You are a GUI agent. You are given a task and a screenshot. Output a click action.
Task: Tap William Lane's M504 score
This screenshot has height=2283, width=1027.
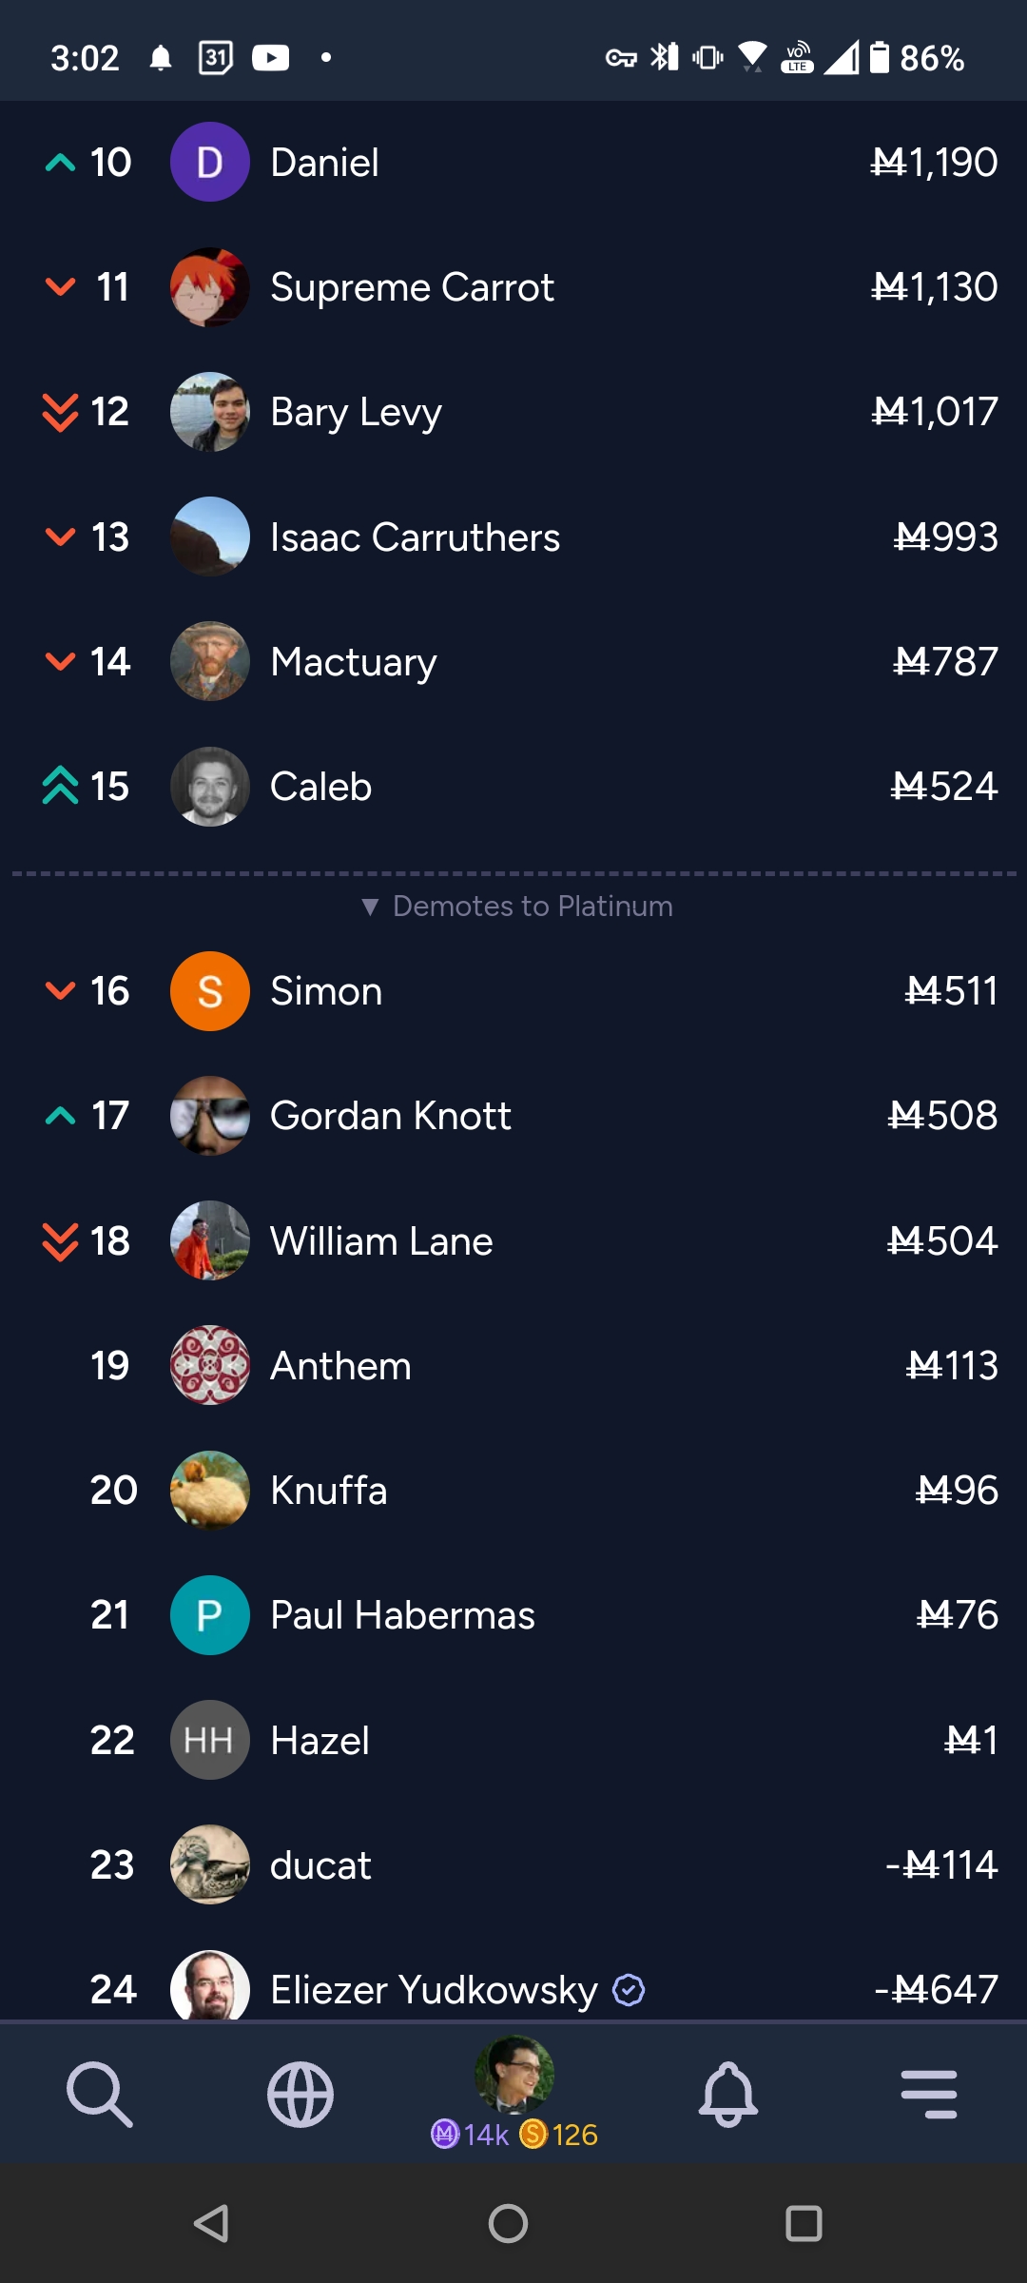[942, 1240]
